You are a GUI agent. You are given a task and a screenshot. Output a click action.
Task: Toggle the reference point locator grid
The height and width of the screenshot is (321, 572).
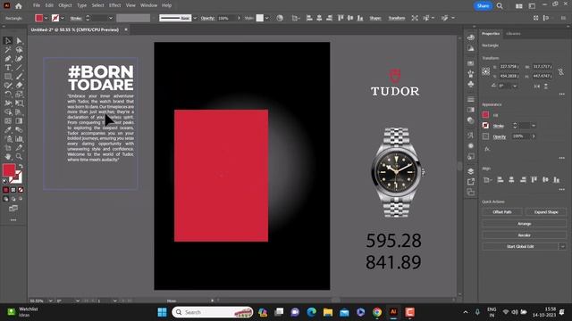486,71
